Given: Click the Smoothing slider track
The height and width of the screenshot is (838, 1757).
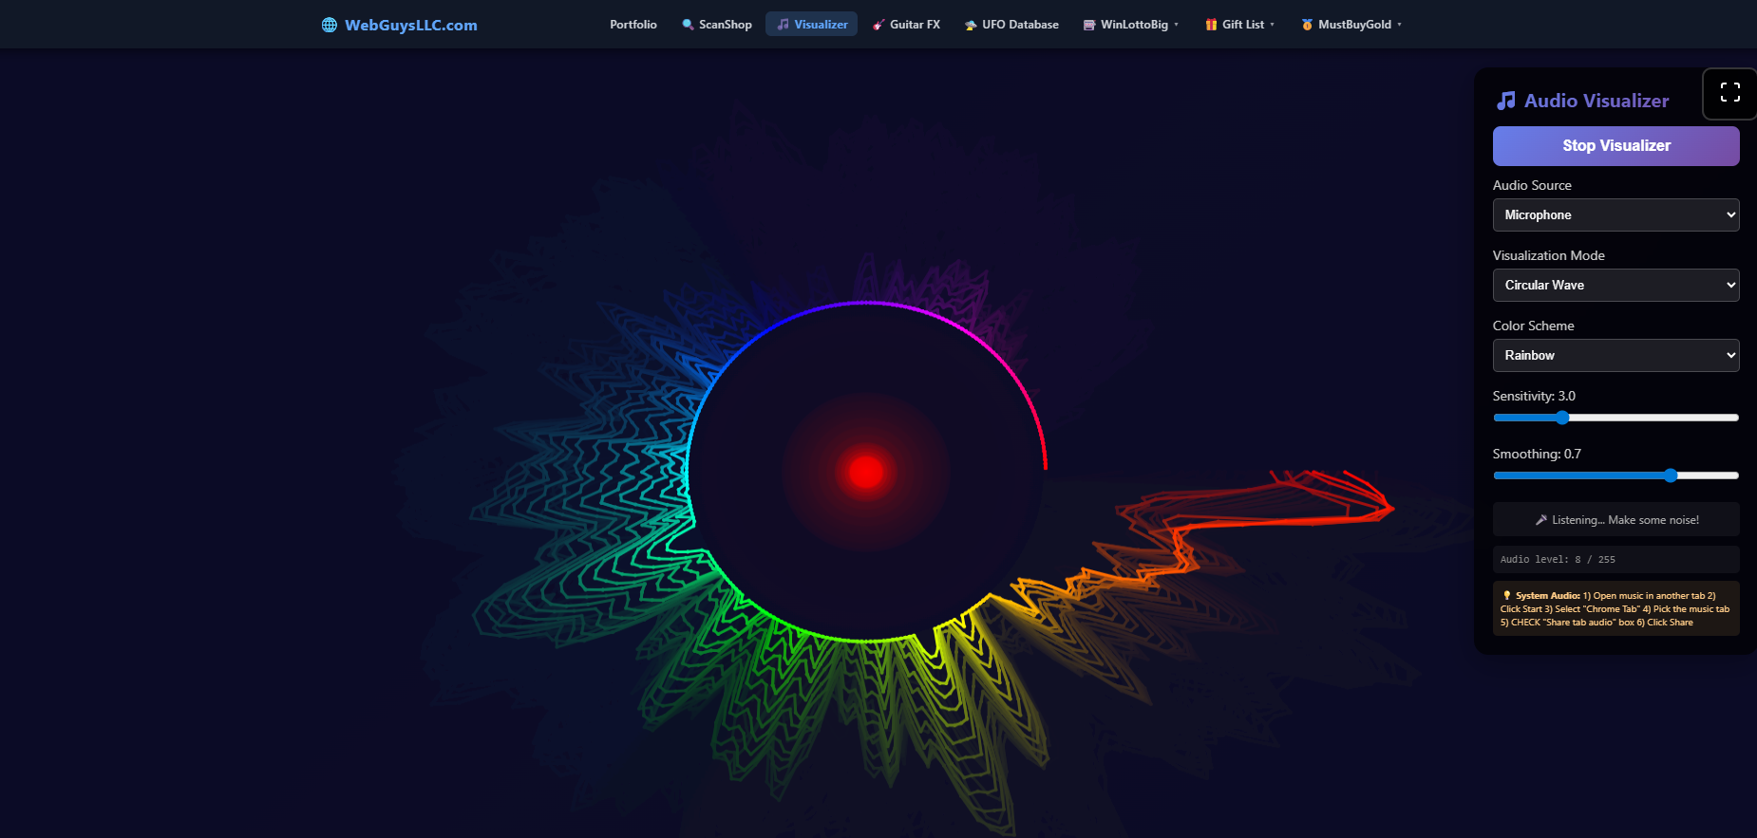Looking at the screenshot, I should (x=1615, y=475).
